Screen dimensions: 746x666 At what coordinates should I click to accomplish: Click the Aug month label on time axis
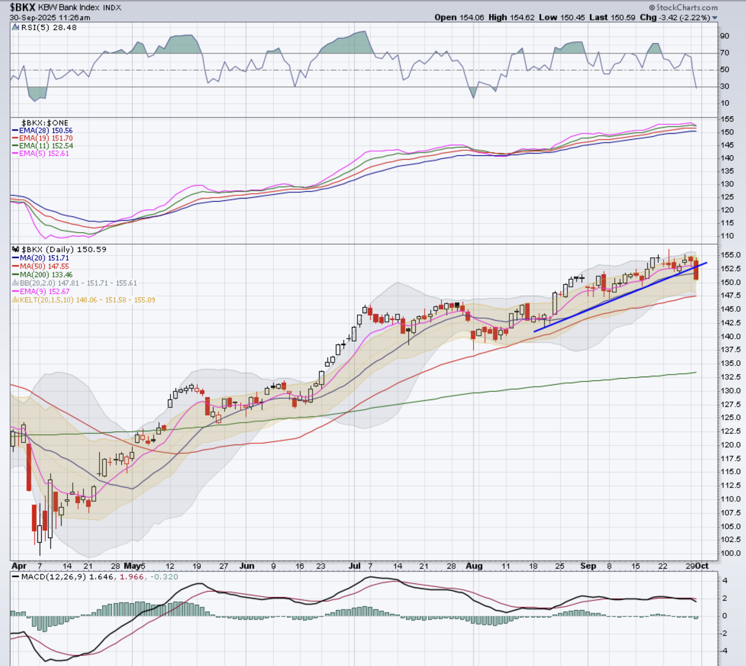point(474,566)
